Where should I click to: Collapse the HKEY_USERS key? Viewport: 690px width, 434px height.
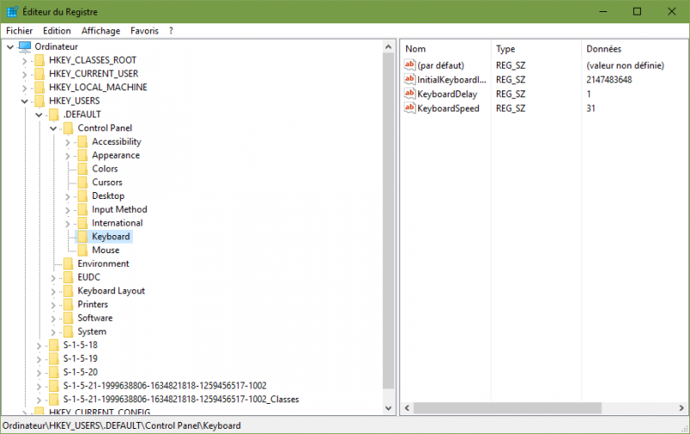coord(25,102)
